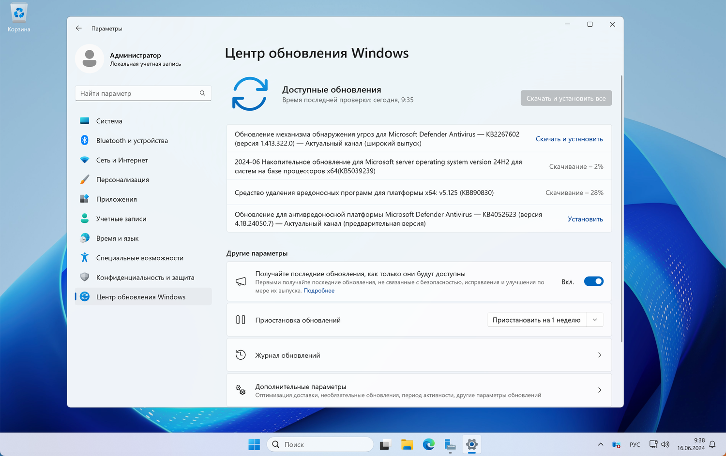This screenshot has height=456, width=726.
Task: Click the Найти параметр search field
Action: [x=143, y=93]
